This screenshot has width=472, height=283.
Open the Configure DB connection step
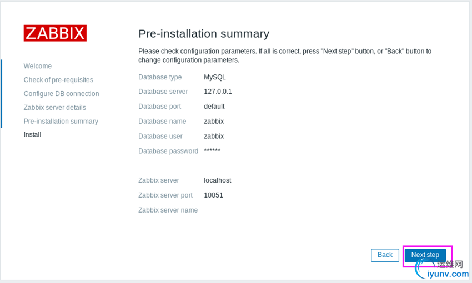point(61,94)
